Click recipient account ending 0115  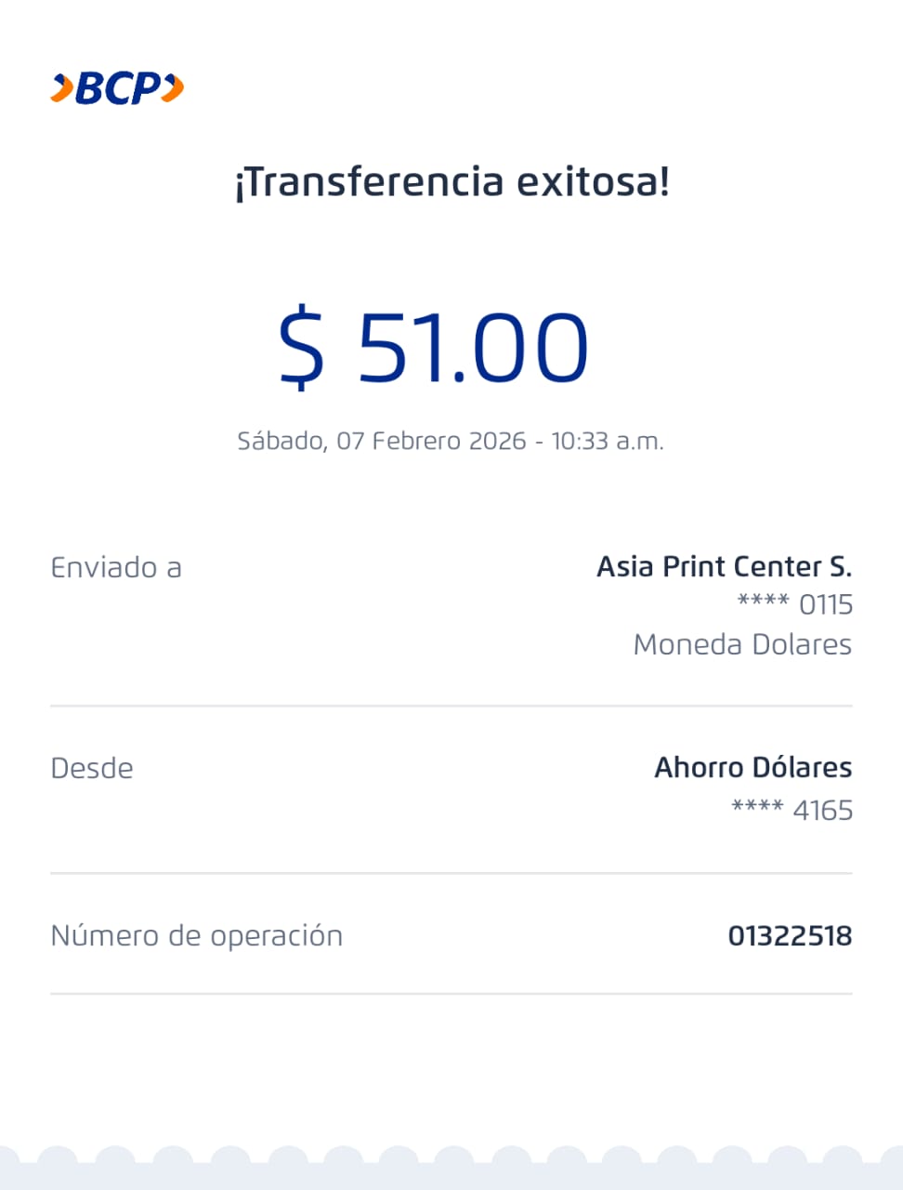[795, 604]
